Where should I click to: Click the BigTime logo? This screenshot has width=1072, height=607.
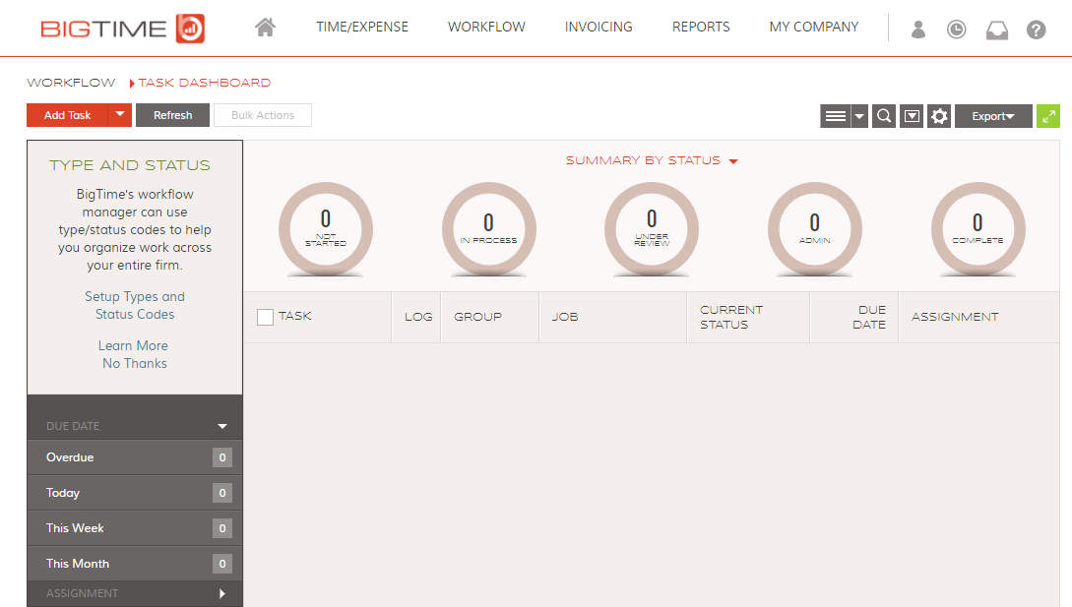(x=122, y=29)
